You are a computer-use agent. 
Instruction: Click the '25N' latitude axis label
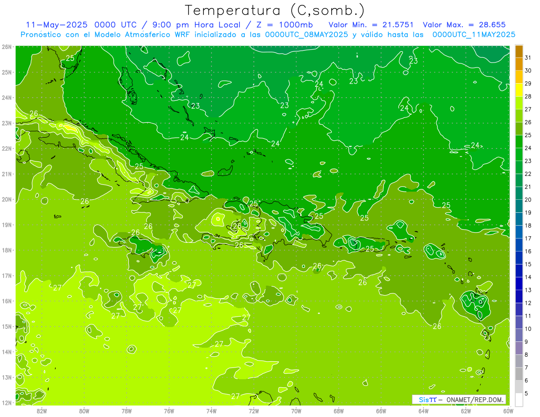[7, 72]
